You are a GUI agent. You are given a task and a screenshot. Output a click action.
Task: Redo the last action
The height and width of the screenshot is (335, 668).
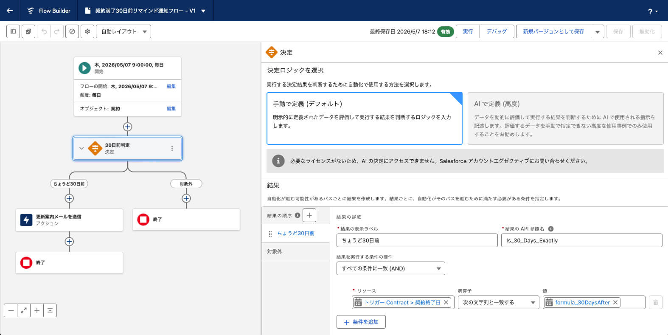tap(57, 31)
